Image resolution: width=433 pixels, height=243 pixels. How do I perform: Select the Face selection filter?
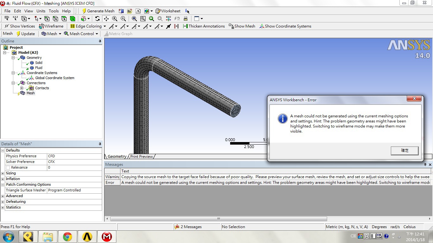pyautogui.click(x=64, y=19)
